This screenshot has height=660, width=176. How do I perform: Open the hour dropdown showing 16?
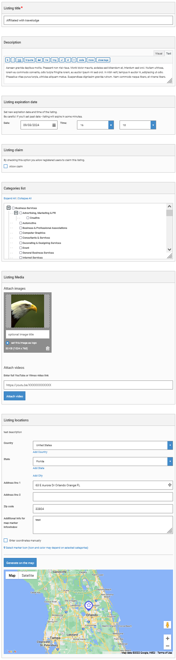[x=95, y=125]
